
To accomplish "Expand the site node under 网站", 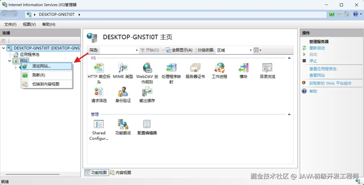I will [16, 67].
